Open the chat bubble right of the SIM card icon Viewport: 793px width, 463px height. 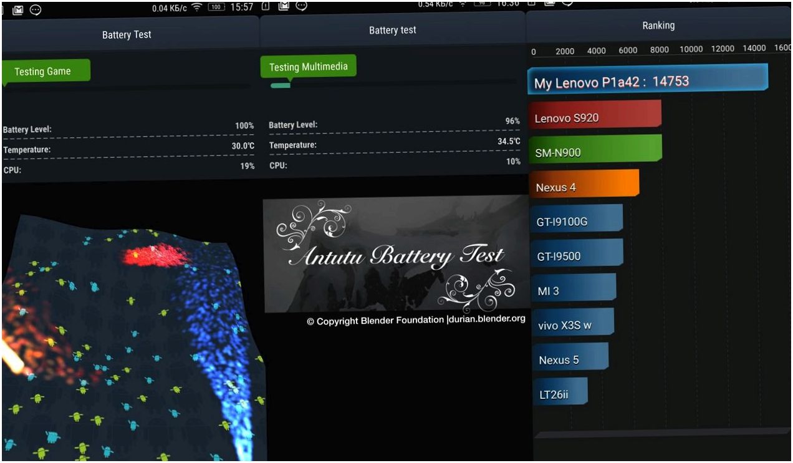301,6
